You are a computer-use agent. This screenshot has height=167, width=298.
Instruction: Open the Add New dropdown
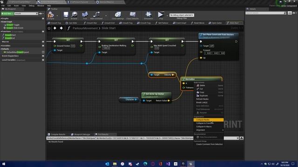pos(7,13)
